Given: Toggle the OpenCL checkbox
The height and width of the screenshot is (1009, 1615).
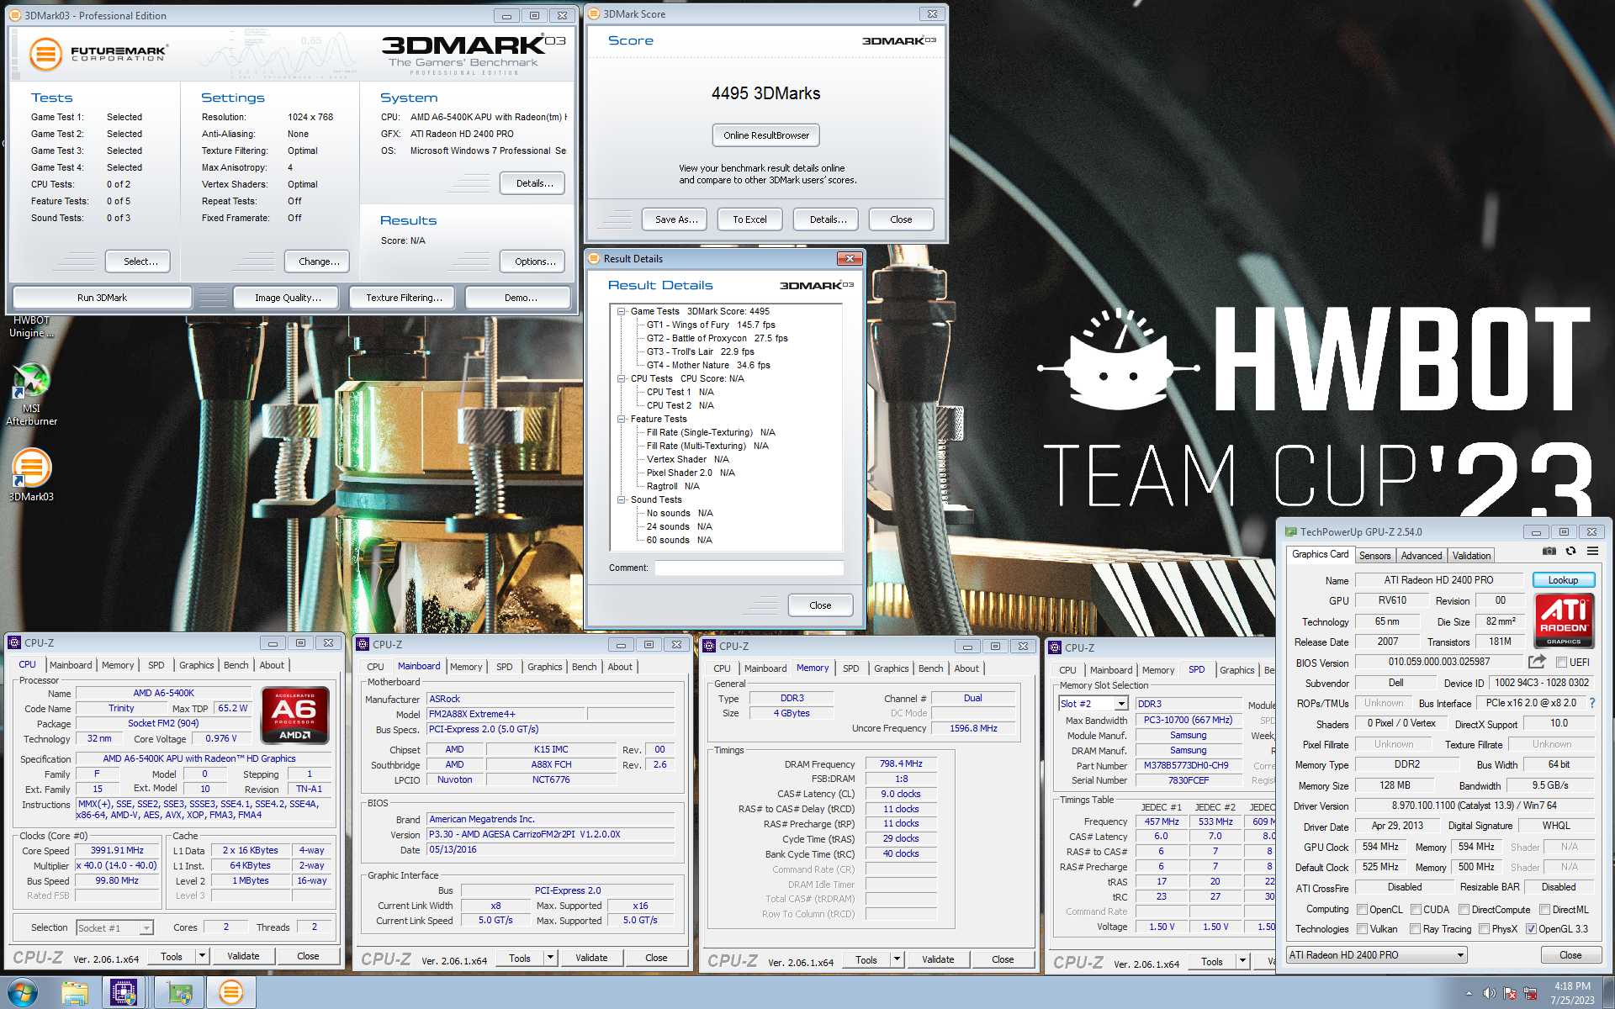Looking at the screenshot, I should coord(1362,909).
